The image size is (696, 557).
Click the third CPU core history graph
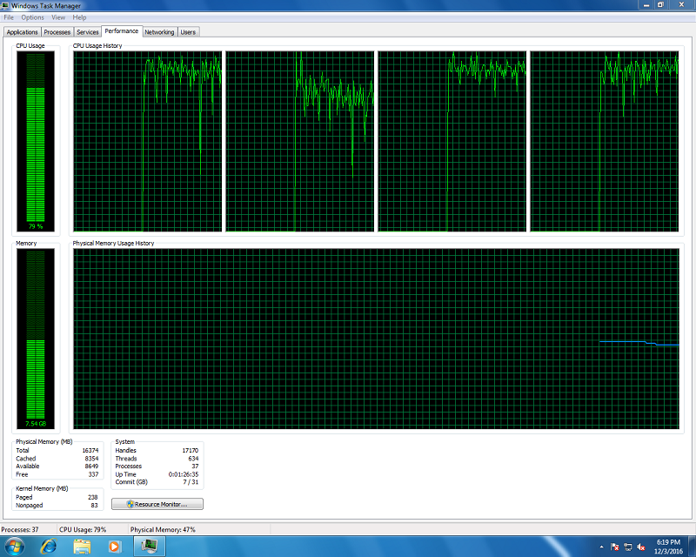click(x=452, y=141)
